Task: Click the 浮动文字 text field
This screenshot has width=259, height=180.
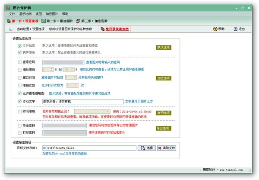Action: (x=83, y=102)
